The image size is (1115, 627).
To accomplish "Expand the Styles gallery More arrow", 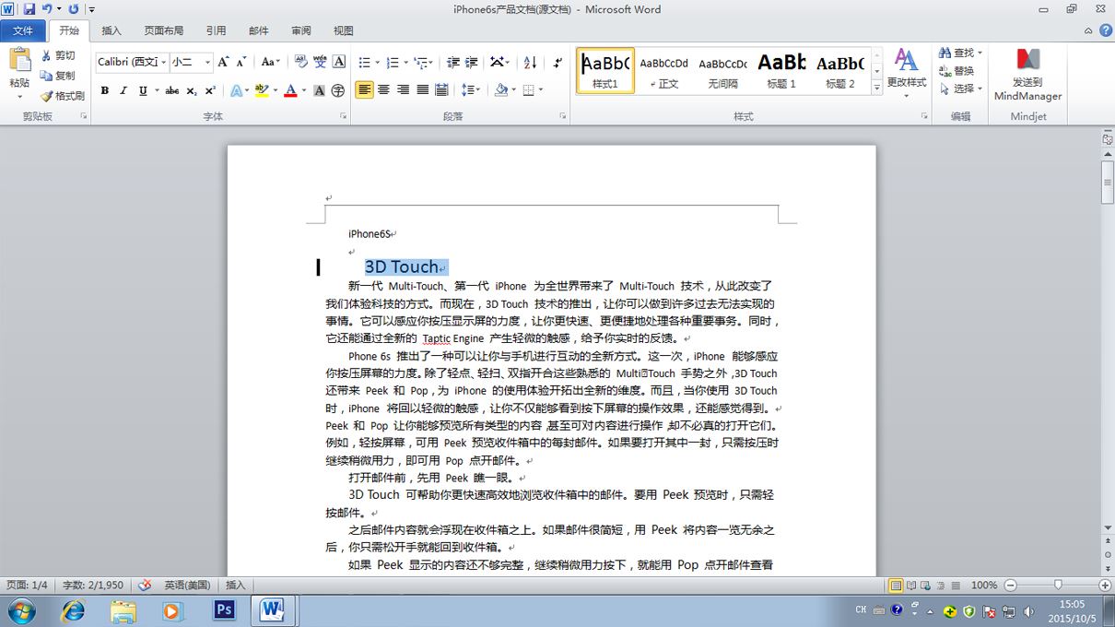I will [x=876, y=88].
